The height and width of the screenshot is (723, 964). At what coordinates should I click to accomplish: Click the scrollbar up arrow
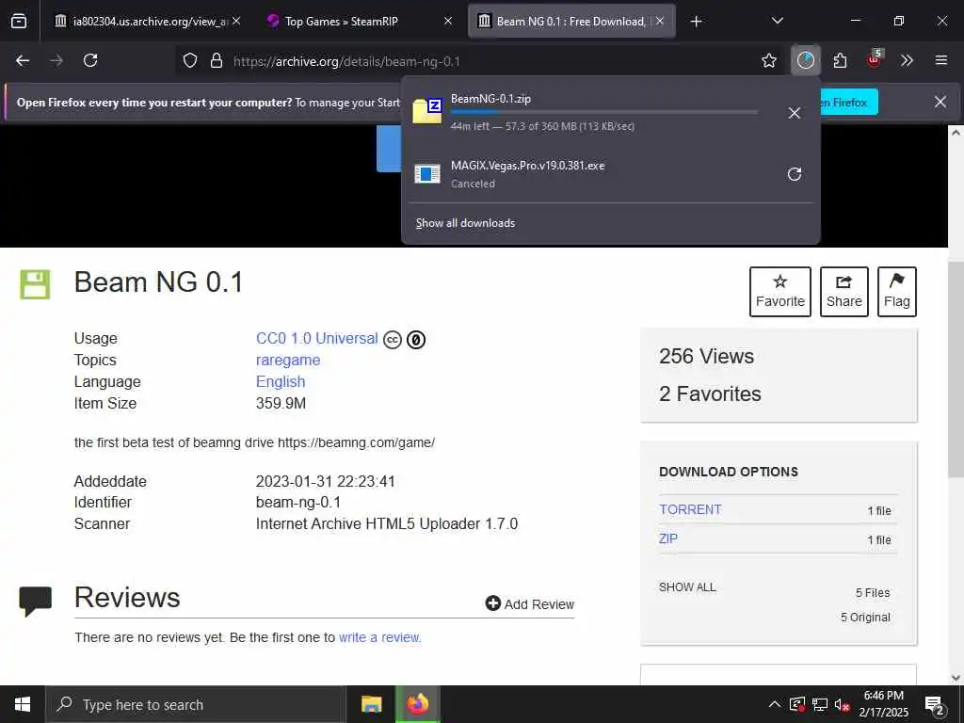click(956, 133)
